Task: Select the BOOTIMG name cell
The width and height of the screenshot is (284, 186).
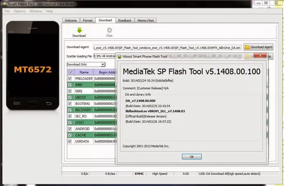Action: [x=84, y=104]
